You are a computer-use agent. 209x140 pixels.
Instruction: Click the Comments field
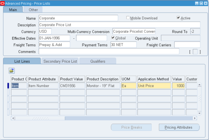[109, 51]
